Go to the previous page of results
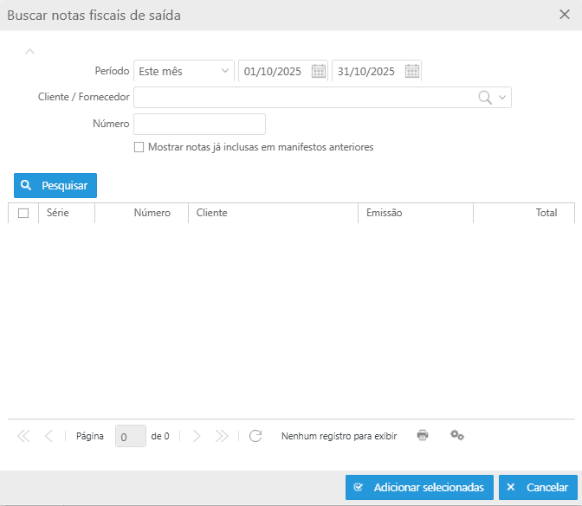Viewport: 582px width, 506px height. [x=48, y=436]
